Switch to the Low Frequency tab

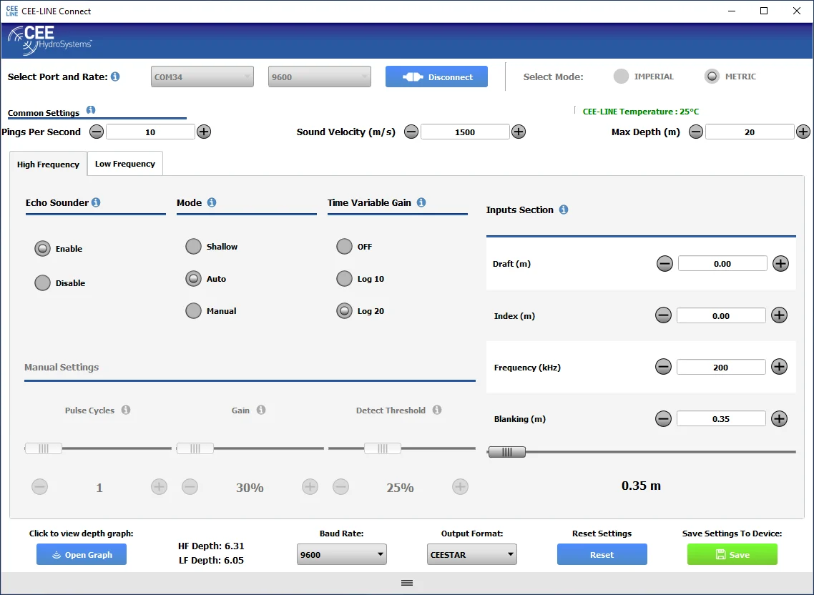tap(125, 164)
